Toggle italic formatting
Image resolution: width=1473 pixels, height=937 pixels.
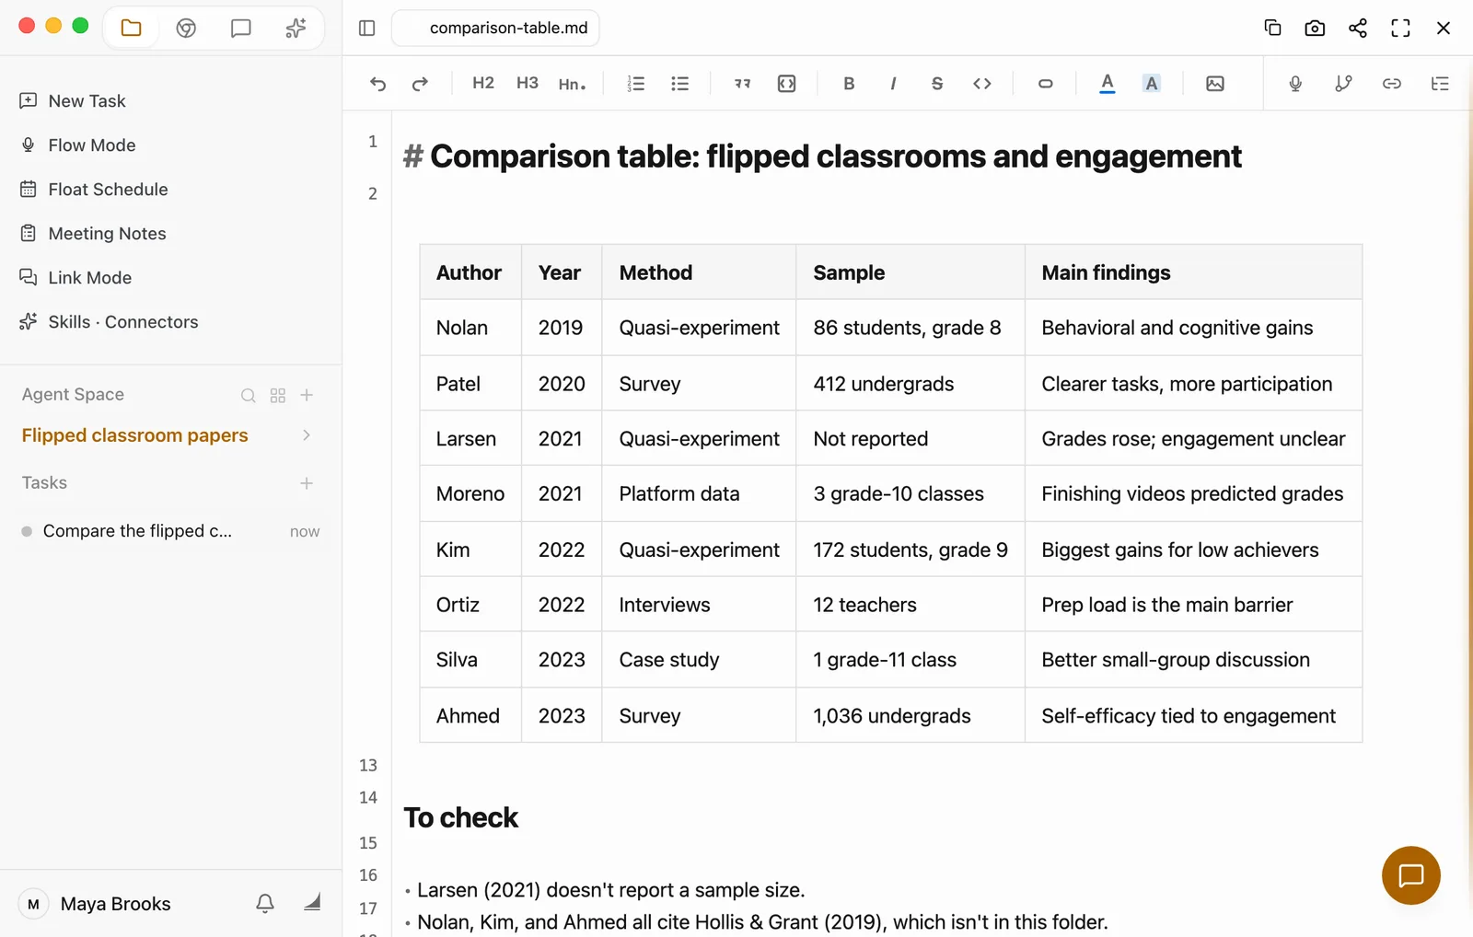(893, 84)
